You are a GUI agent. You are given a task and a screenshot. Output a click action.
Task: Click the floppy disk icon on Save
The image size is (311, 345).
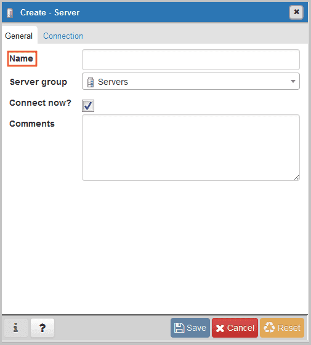pos(179,328)
